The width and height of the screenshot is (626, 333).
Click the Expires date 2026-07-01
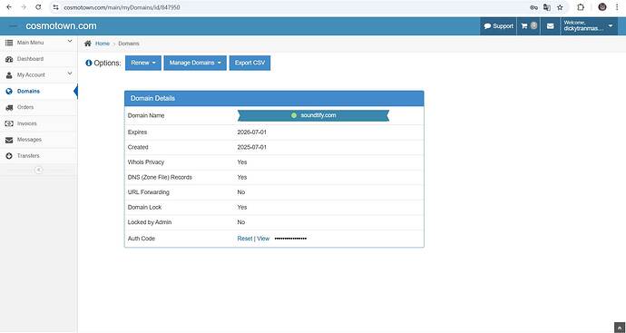[x=252, y=132]
